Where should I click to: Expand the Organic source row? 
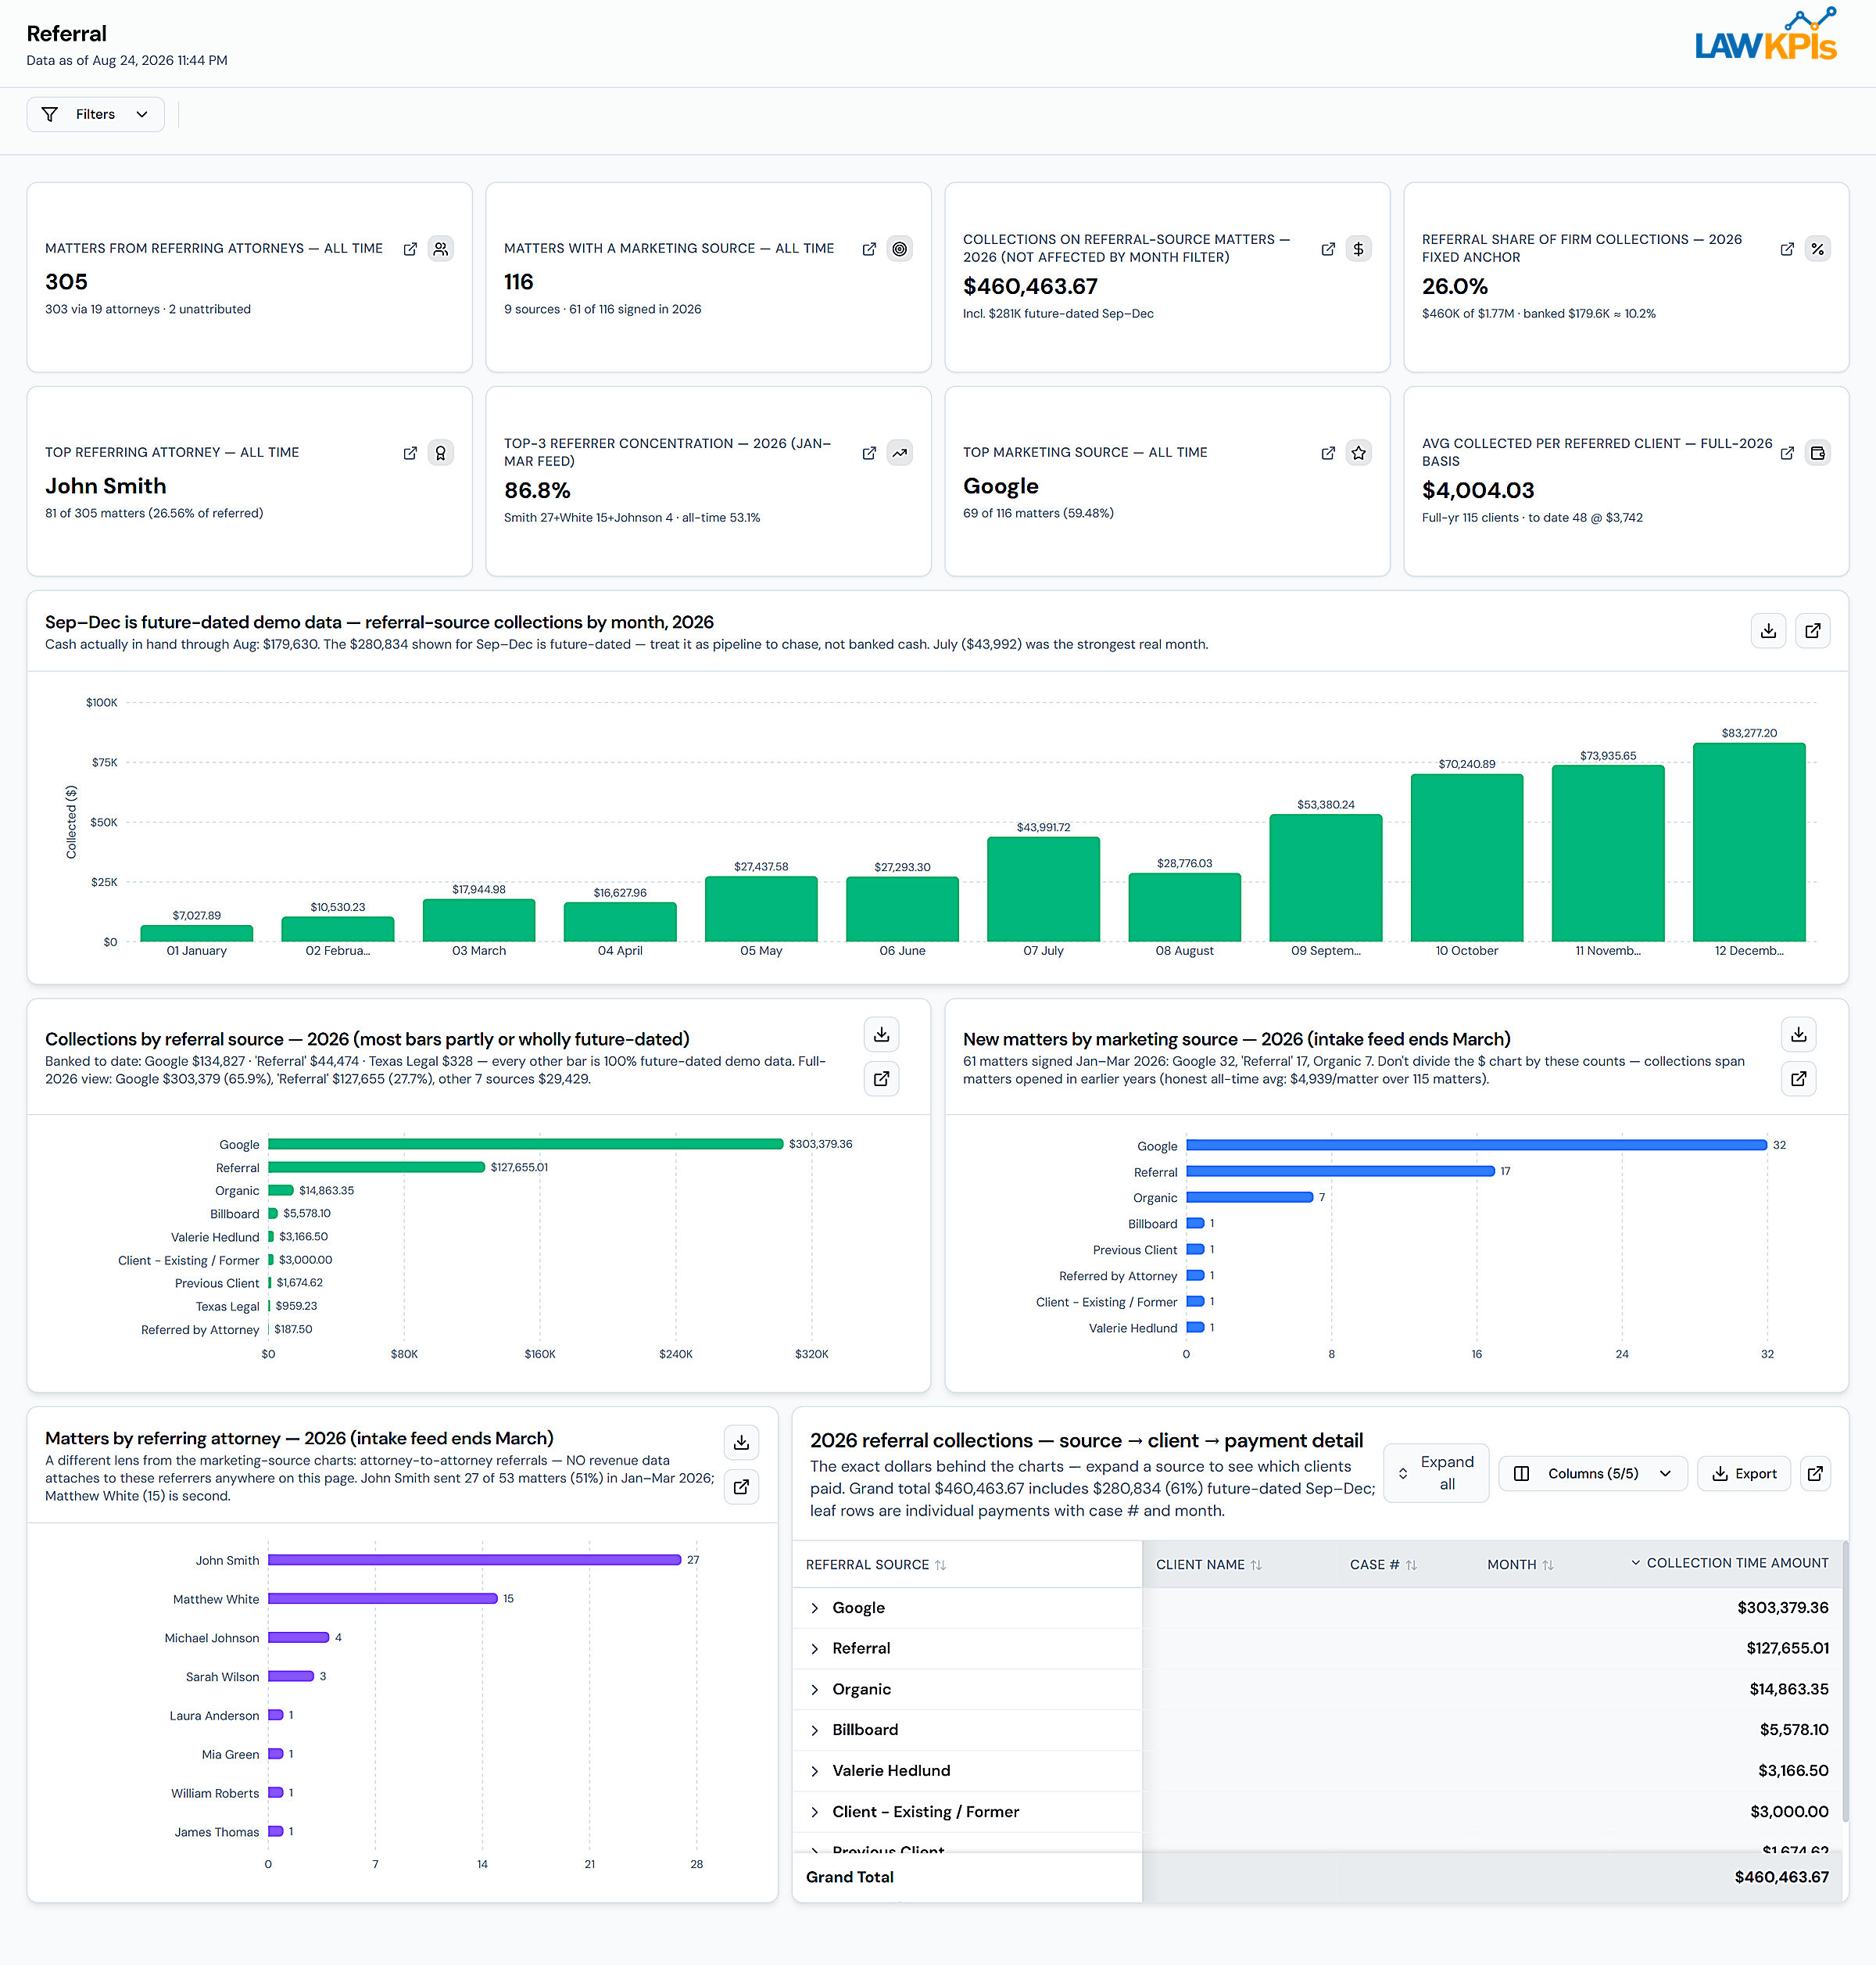815,1691
